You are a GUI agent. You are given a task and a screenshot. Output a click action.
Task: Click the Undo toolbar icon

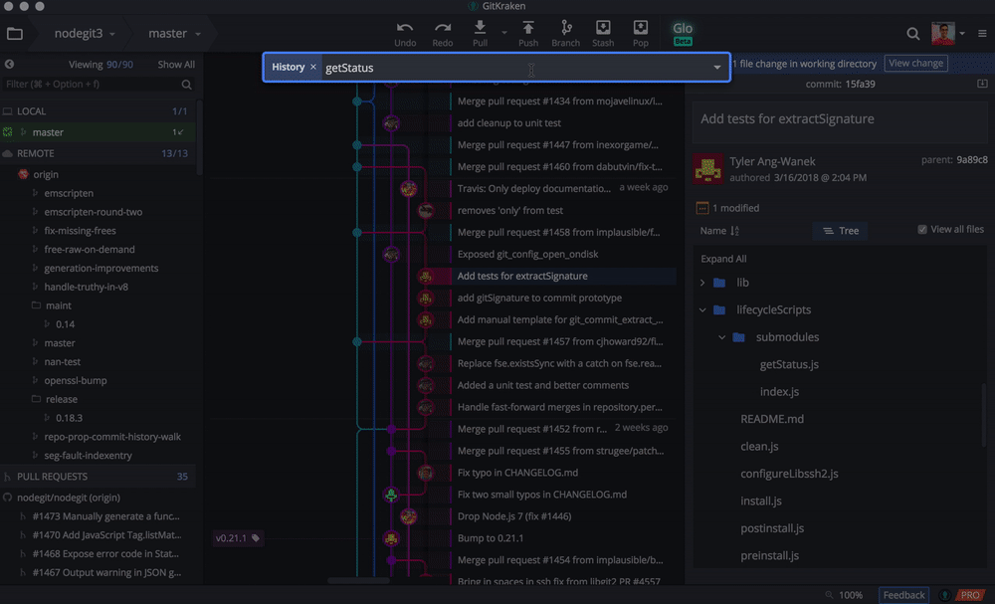(405, 28)
